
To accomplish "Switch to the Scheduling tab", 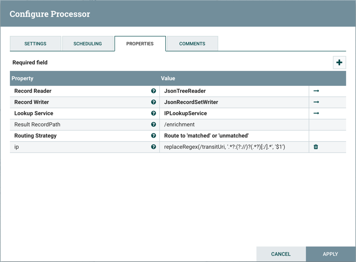I will point(87,44).
